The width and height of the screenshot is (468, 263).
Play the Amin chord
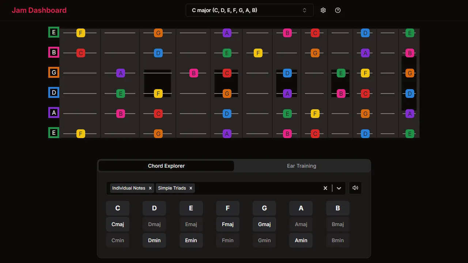click(x=301, y=240)
